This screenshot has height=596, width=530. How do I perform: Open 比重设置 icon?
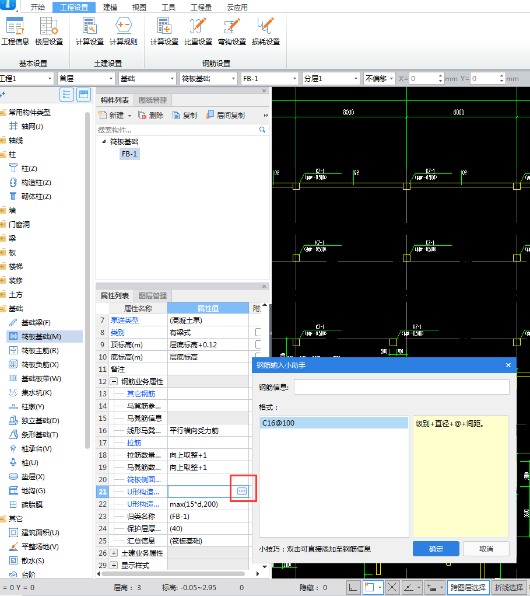198,32
